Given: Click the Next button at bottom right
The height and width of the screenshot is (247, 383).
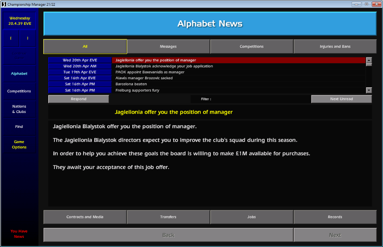Looking at the screenshot, I should [335, 235].
